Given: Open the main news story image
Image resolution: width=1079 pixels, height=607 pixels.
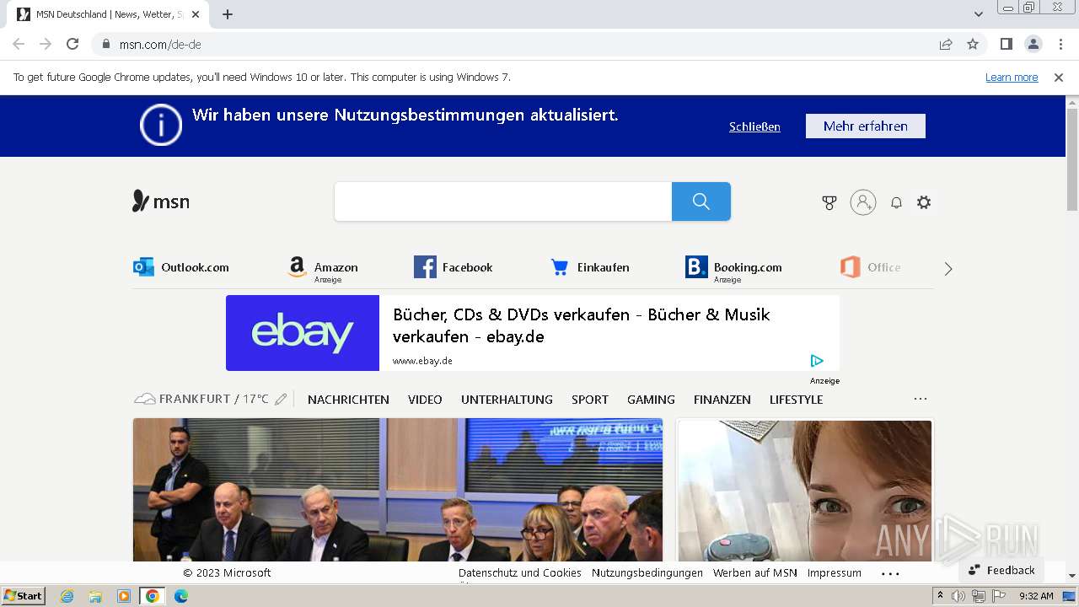Looking at the screenshot, I should [398, 490].
